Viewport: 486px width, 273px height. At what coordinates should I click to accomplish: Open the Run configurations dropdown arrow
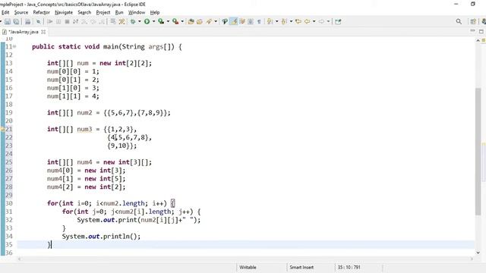[x=153, y=22]
